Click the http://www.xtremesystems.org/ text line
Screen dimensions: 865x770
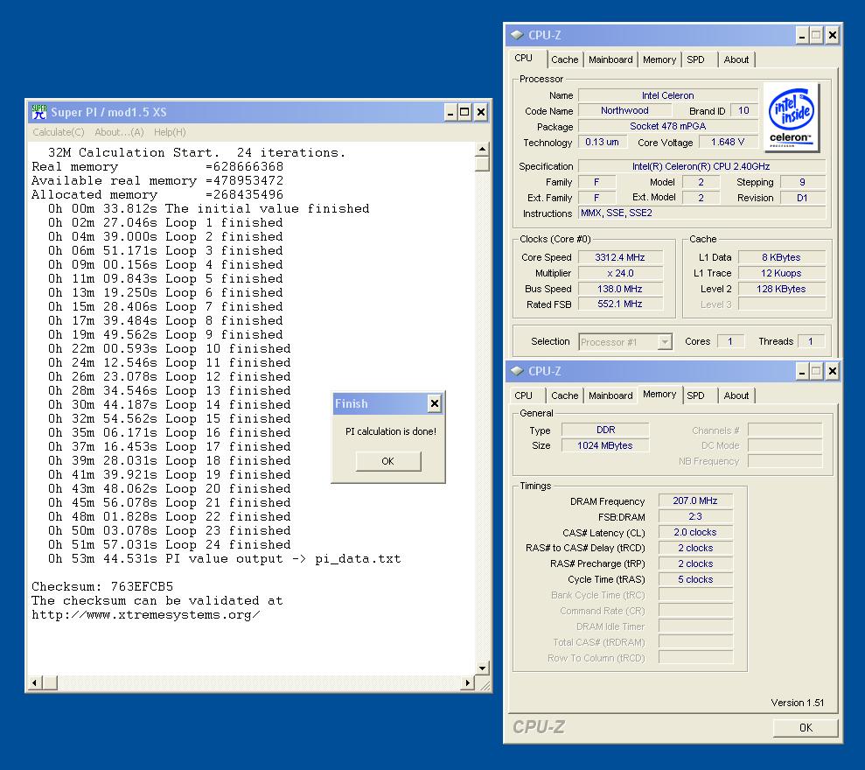point(146,615)
